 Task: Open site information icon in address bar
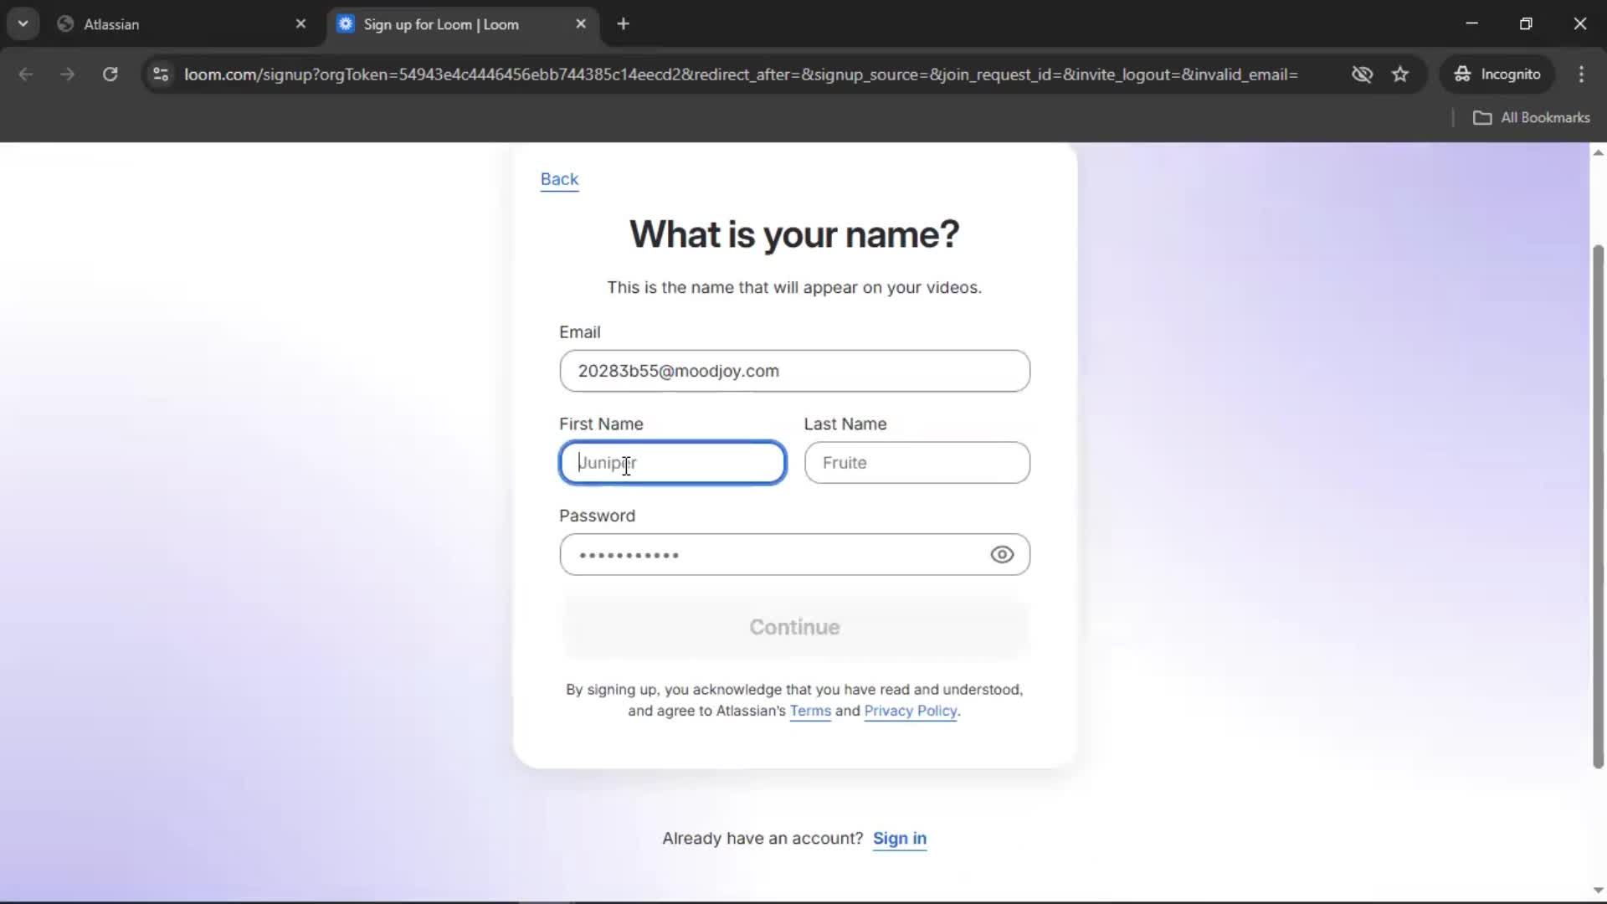[x=161, y=74]
